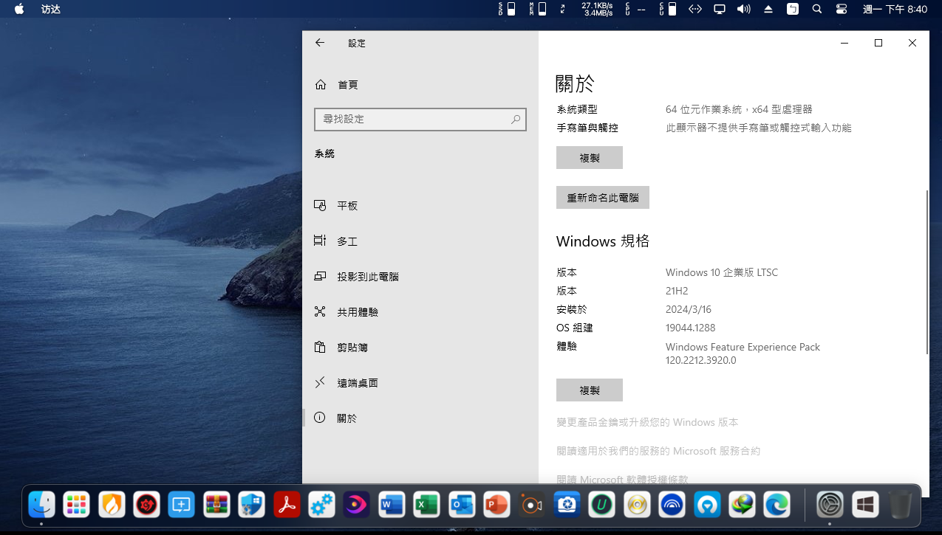The image size is (942, 535).
Task: Open Adobe Acrobat in the dock
Action: 287,505
